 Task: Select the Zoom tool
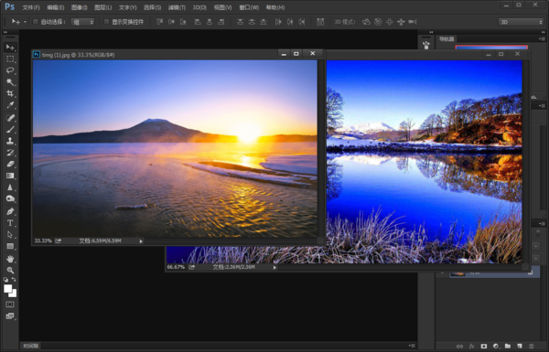(10, 271)
